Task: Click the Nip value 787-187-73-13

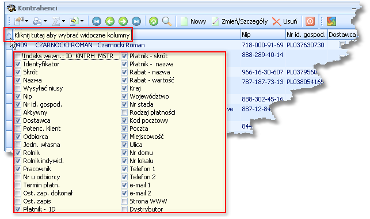Action: coord(262,82)
